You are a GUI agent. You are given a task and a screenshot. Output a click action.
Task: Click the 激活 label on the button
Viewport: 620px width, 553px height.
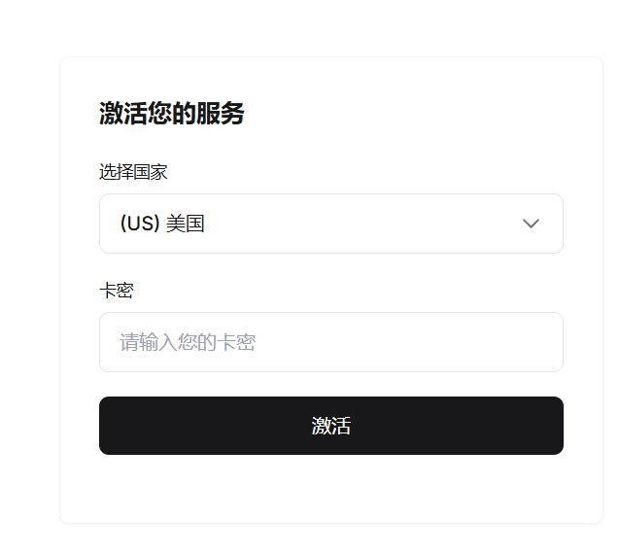(330, 426)
